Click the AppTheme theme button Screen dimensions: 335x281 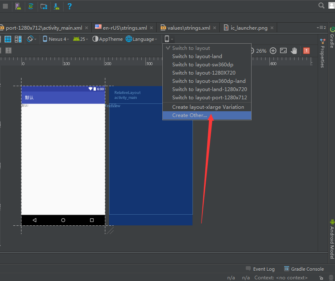107,39
